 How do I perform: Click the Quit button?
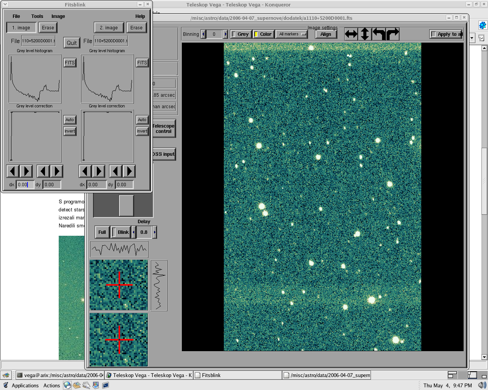click(x=72, y=43)
